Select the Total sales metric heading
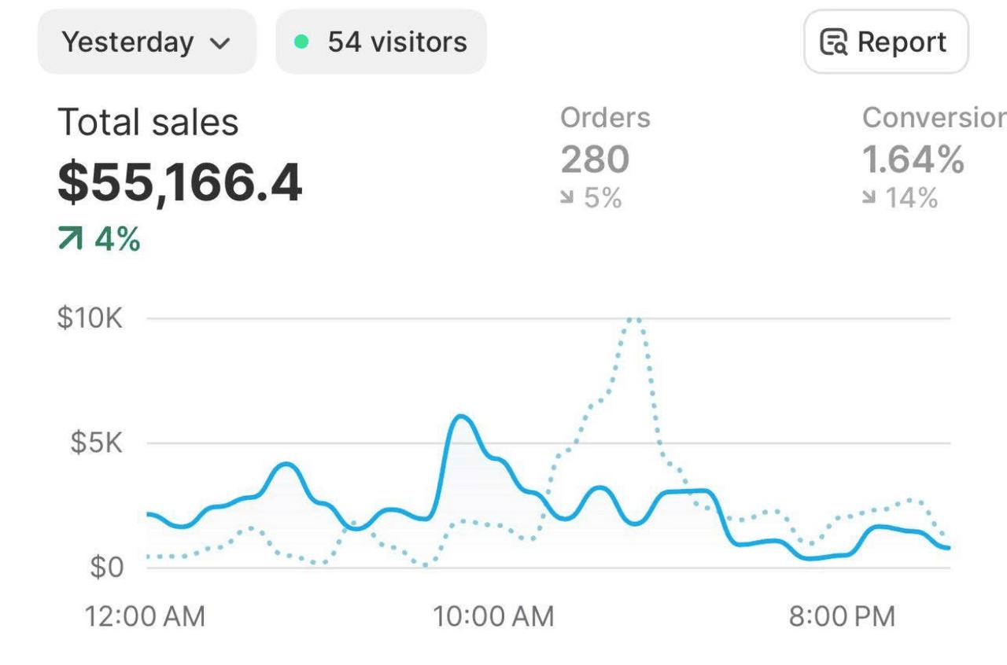 148,123
